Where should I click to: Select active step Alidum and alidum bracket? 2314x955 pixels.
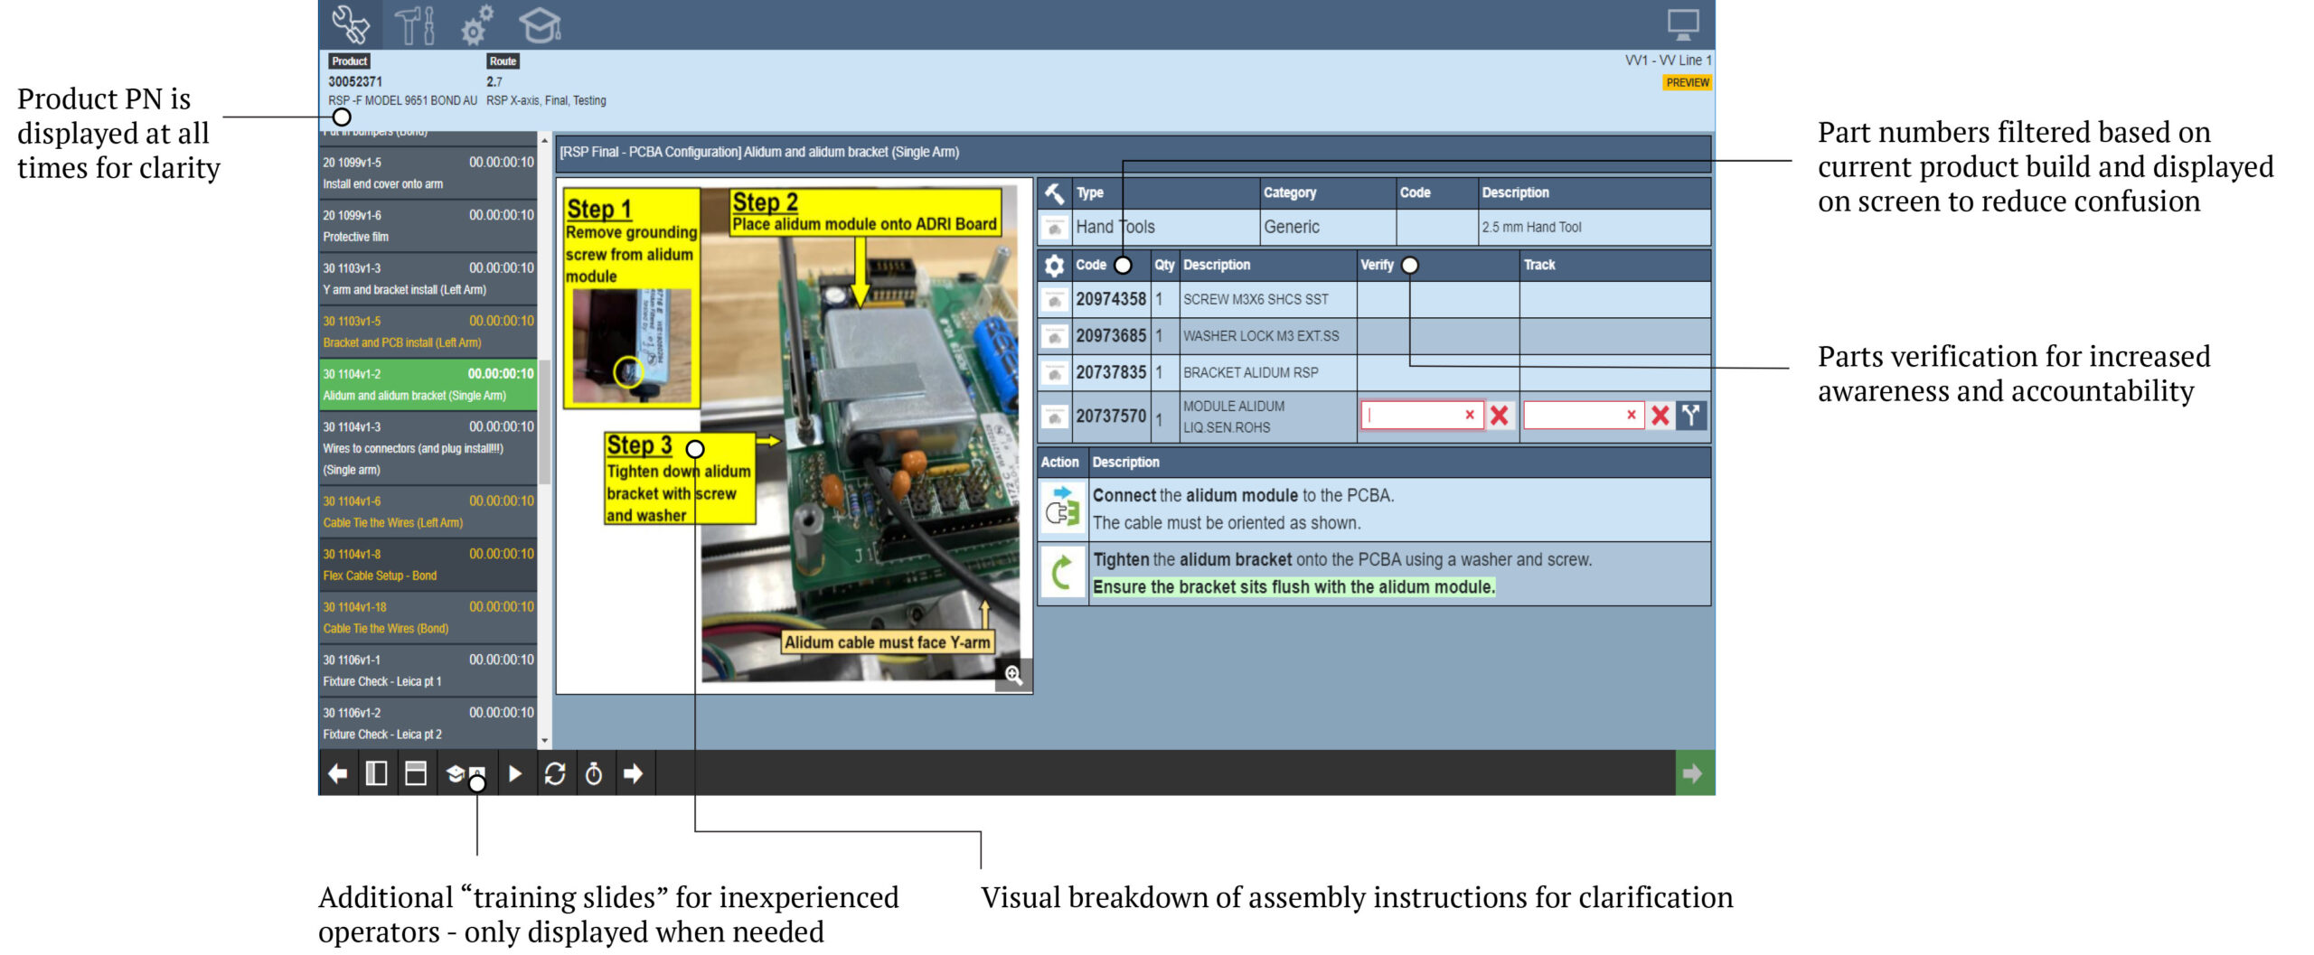[428, 385]
